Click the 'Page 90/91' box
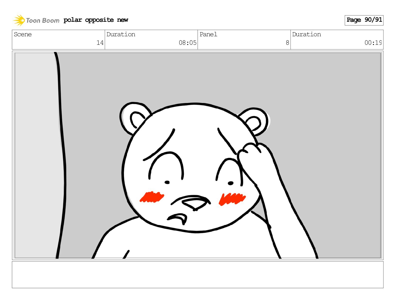The height and width of the screenshot is (306, 396). (x=364, y=20)
